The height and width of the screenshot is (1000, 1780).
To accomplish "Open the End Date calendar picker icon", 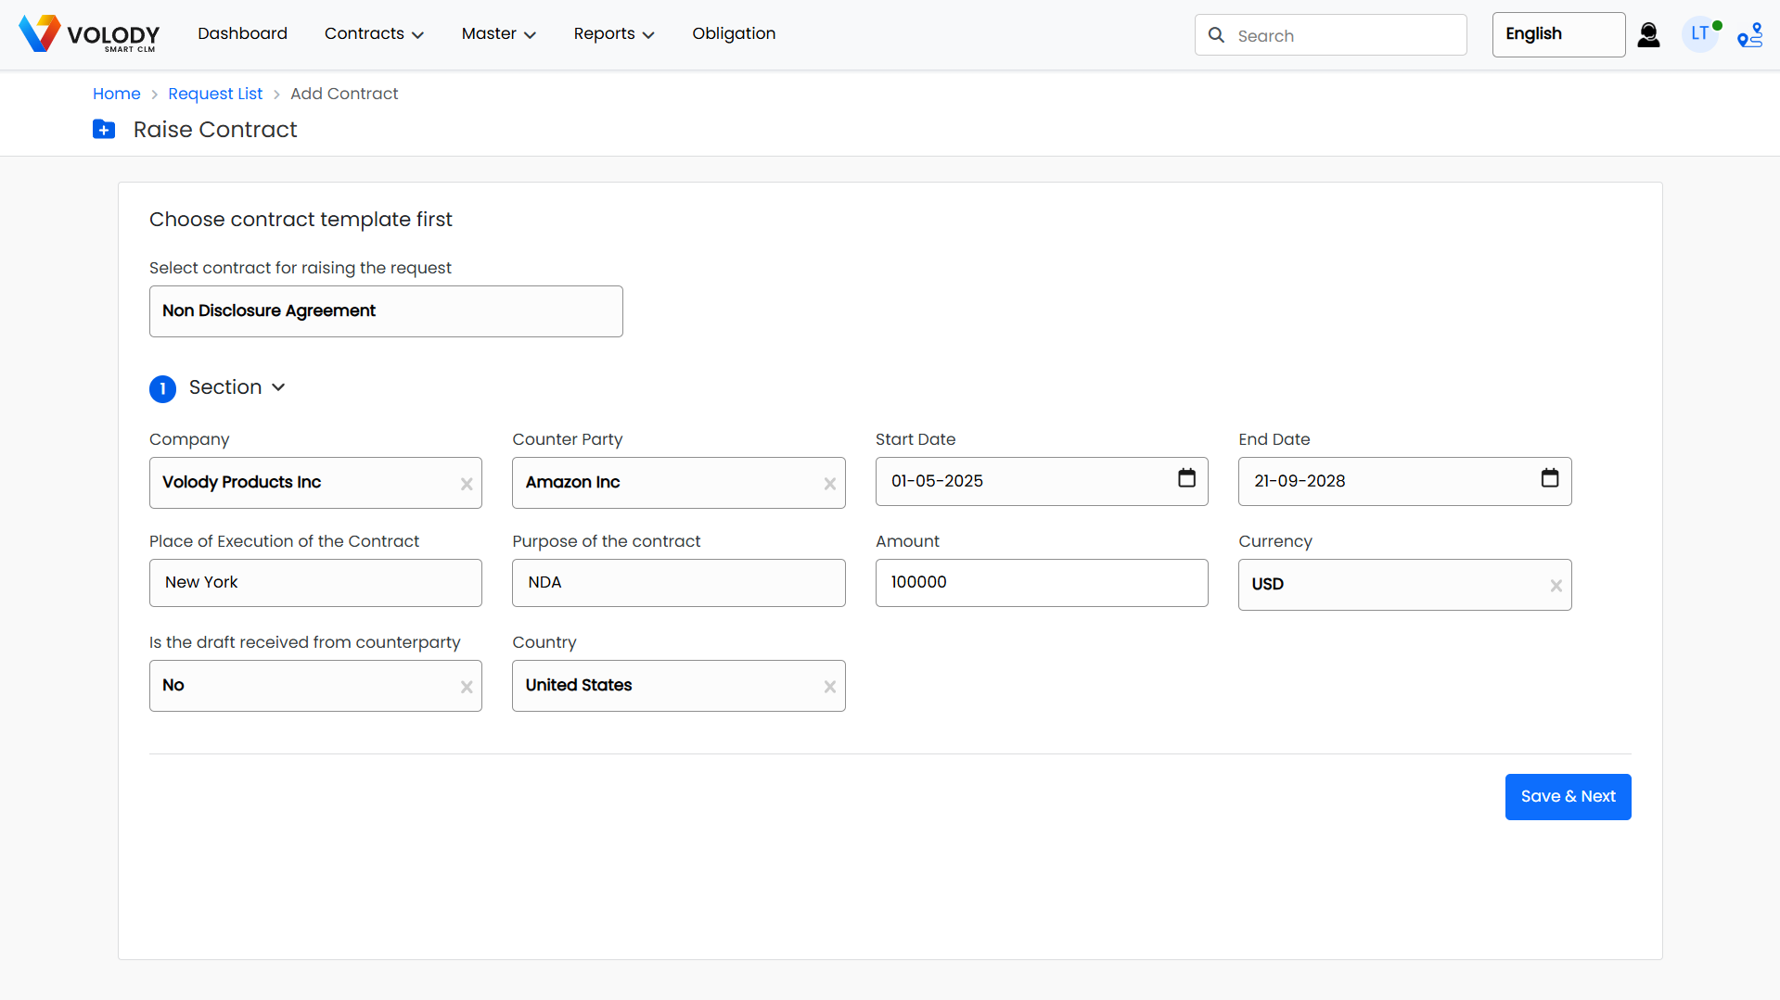I will pos(1549,478).
